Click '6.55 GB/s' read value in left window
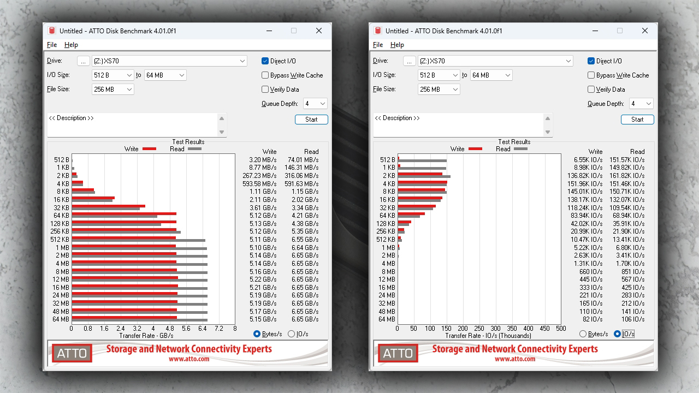 [x=305, y=240]
